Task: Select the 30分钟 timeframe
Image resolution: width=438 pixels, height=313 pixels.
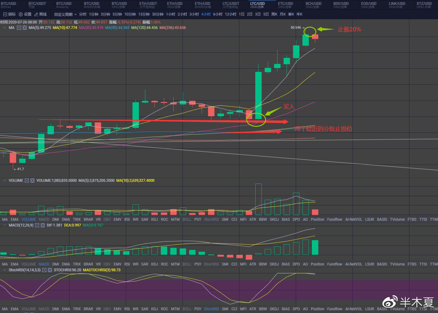Action: [158, 14]
